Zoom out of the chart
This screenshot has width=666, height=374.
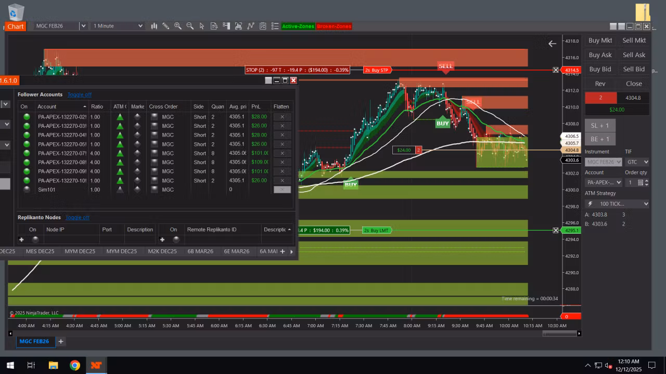click(190, 26)
